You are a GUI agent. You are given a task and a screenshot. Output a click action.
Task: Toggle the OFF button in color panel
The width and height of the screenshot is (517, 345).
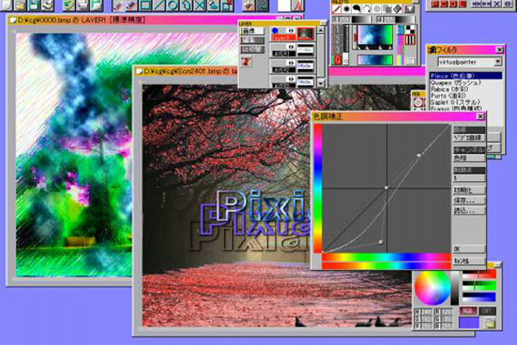(x=487, y=311)
